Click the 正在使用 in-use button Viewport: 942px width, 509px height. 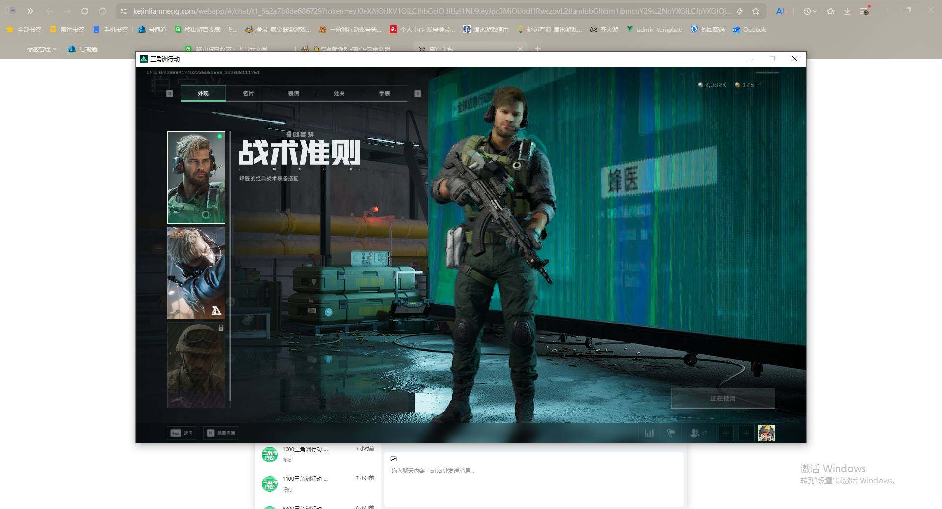(723, 398)
